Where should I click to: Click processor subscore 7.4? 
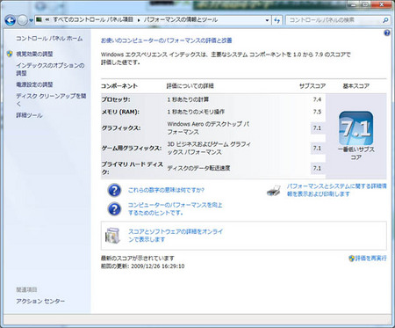[317, 99]
